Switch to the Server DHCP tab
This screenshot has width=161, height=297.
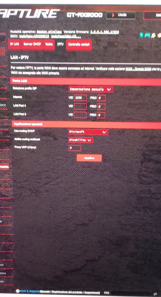coord(32,45)
